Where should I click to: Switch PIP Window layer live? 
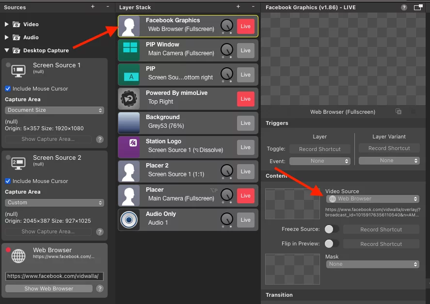pyautogui.click(x=246, y=50)
